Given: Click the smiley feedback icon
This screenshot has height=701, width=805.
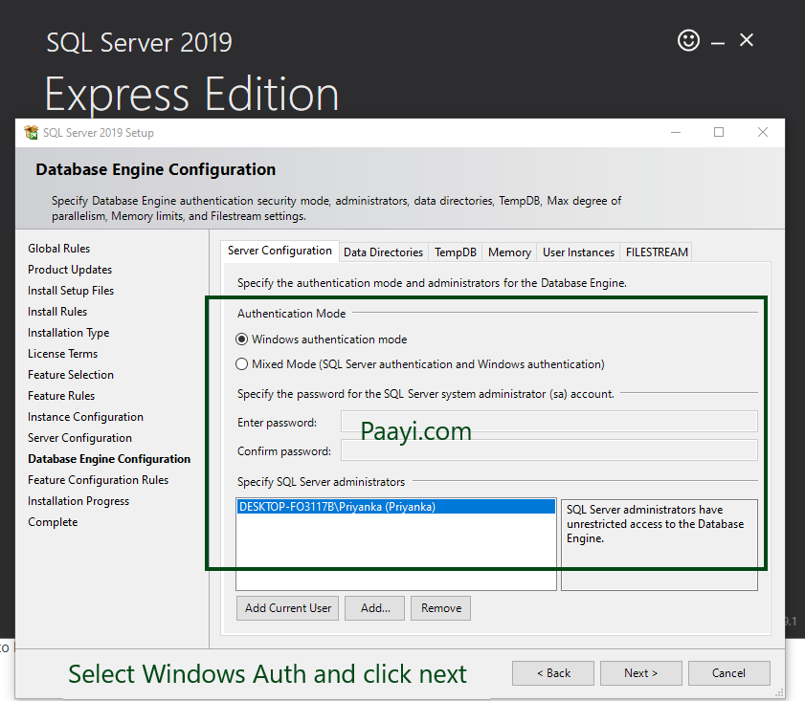Looking at the screenshot, I should point(688,40).
